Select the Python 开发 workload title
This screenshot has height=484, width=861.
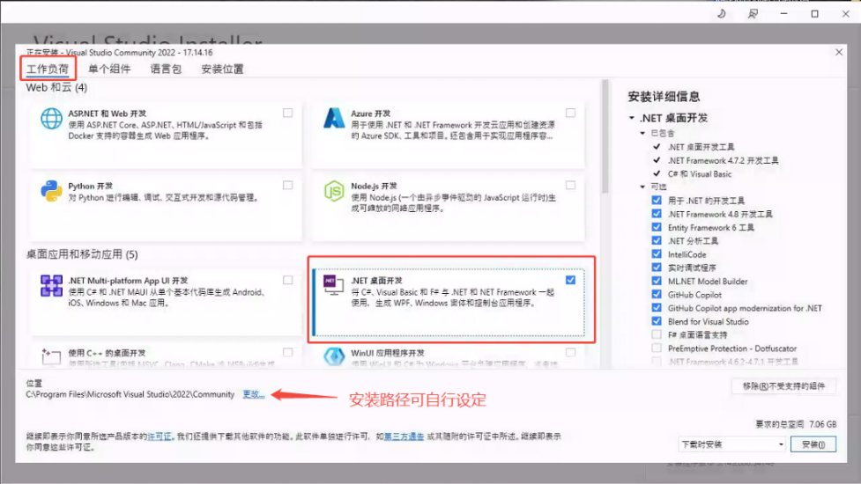(90, 186)
